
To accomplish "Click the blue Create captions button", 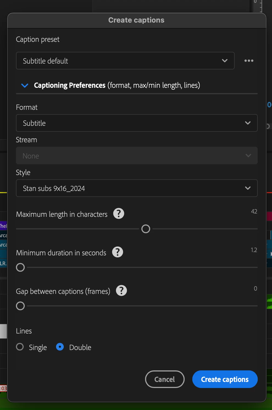I will point(225,379).
